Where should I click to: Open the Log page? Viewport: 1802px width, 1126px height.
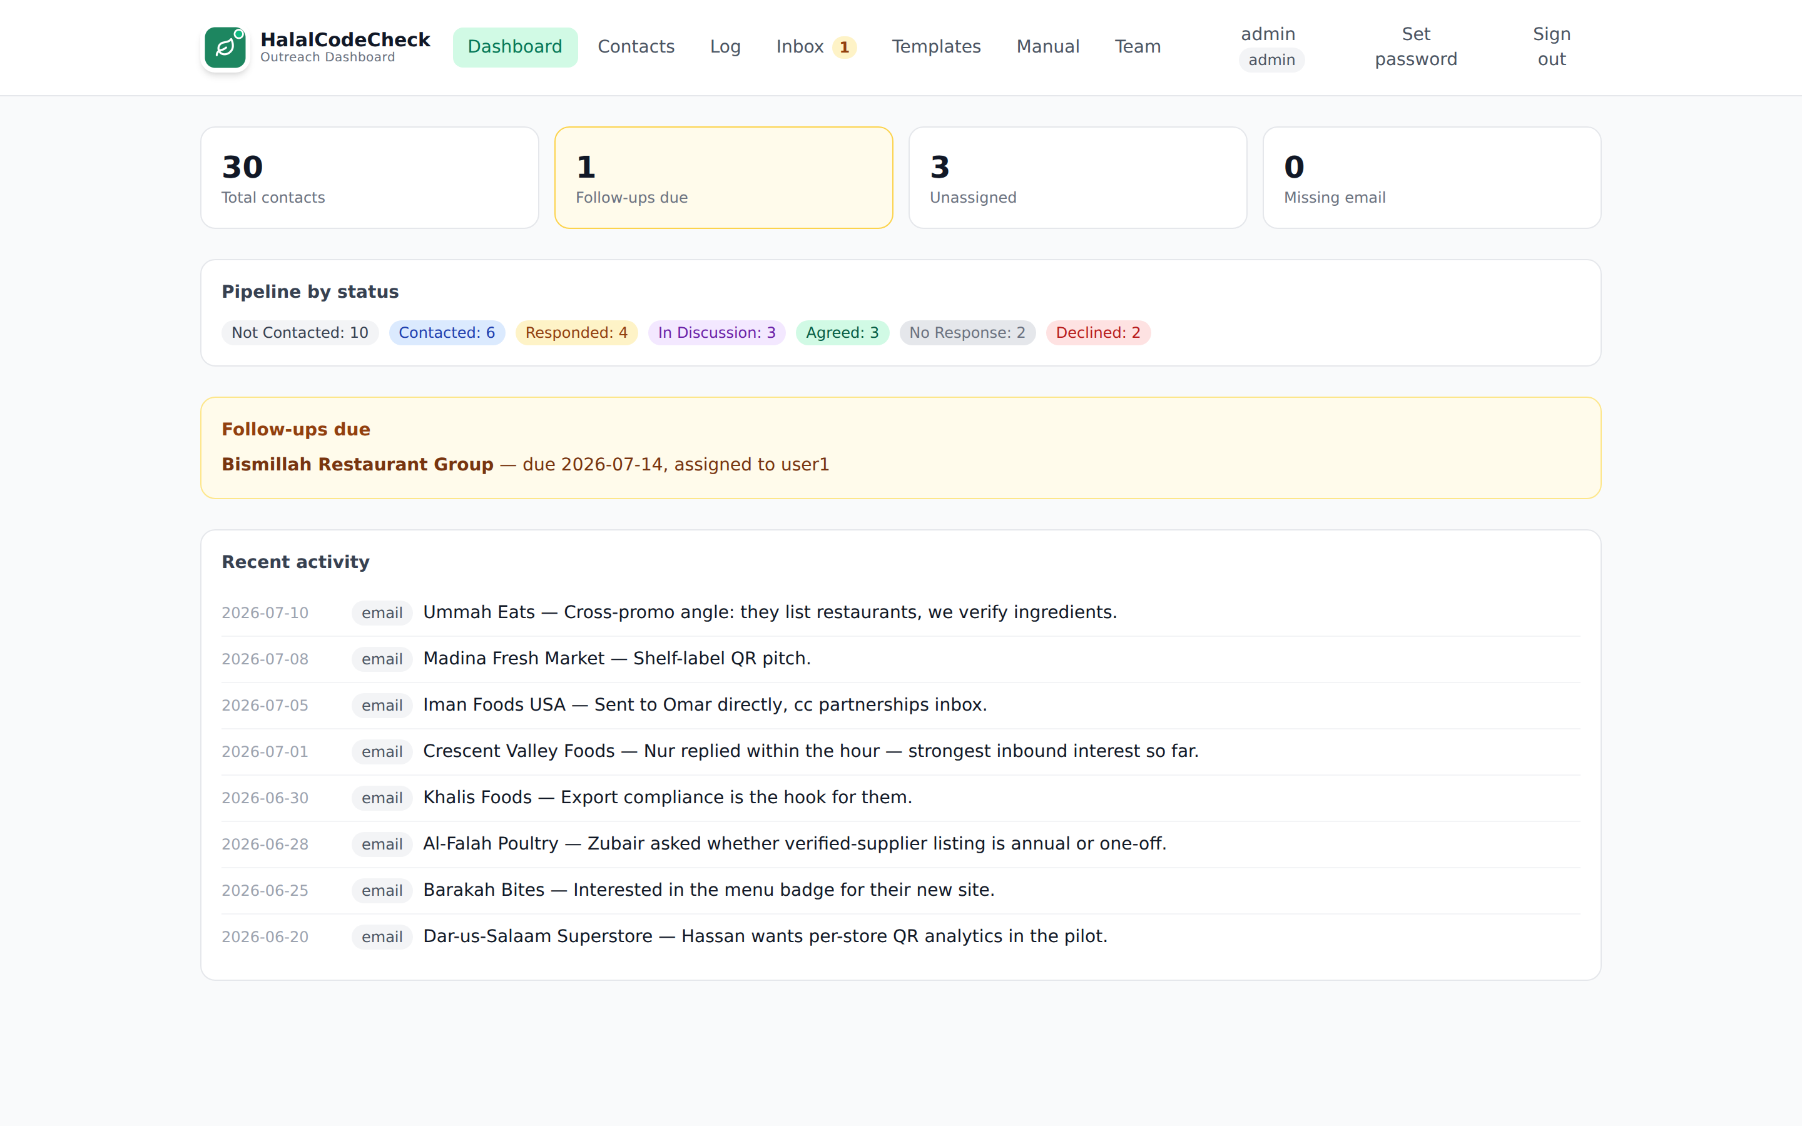point(725,47)
